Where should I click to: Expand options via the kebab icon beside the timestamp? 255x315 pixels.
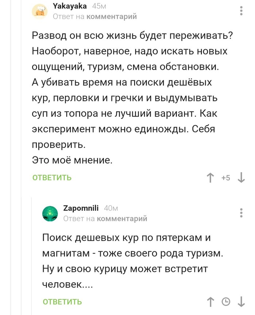click(242, 11)
